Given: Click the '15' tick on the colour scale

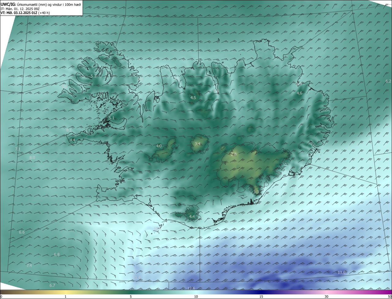Looking at the screenshot, I should point(261,297).
